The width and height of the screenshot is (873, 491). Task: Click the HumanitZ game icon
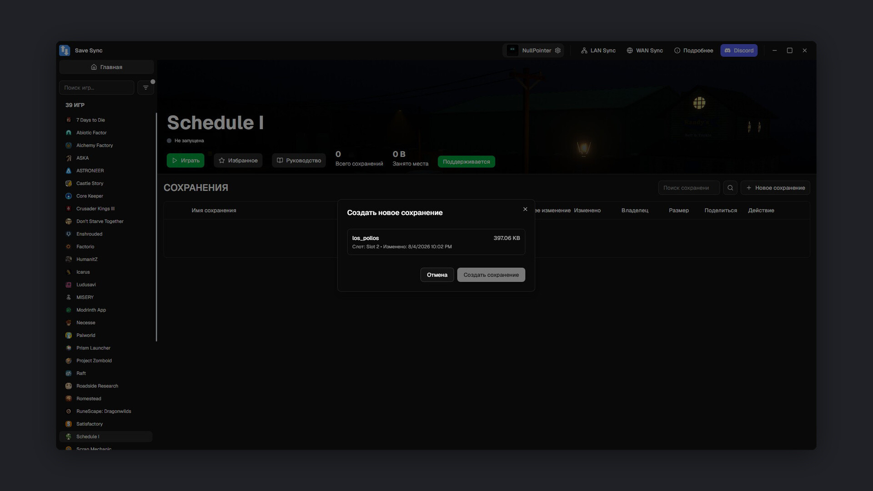tap(69, 259)
